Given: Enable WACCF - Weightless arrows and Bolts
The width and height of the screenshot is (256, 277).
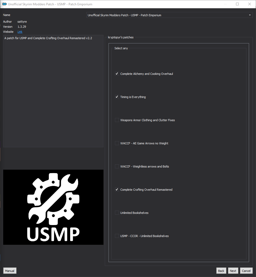Looking at the screenshot, I should (x=117, y=166).
